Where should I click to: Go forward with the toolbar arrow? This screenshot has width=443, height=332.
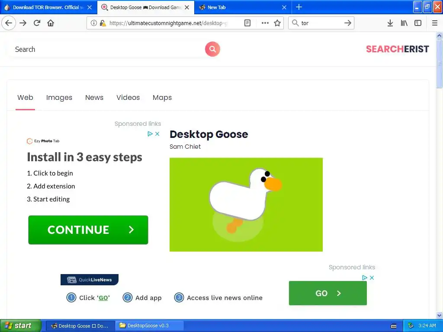23,23
